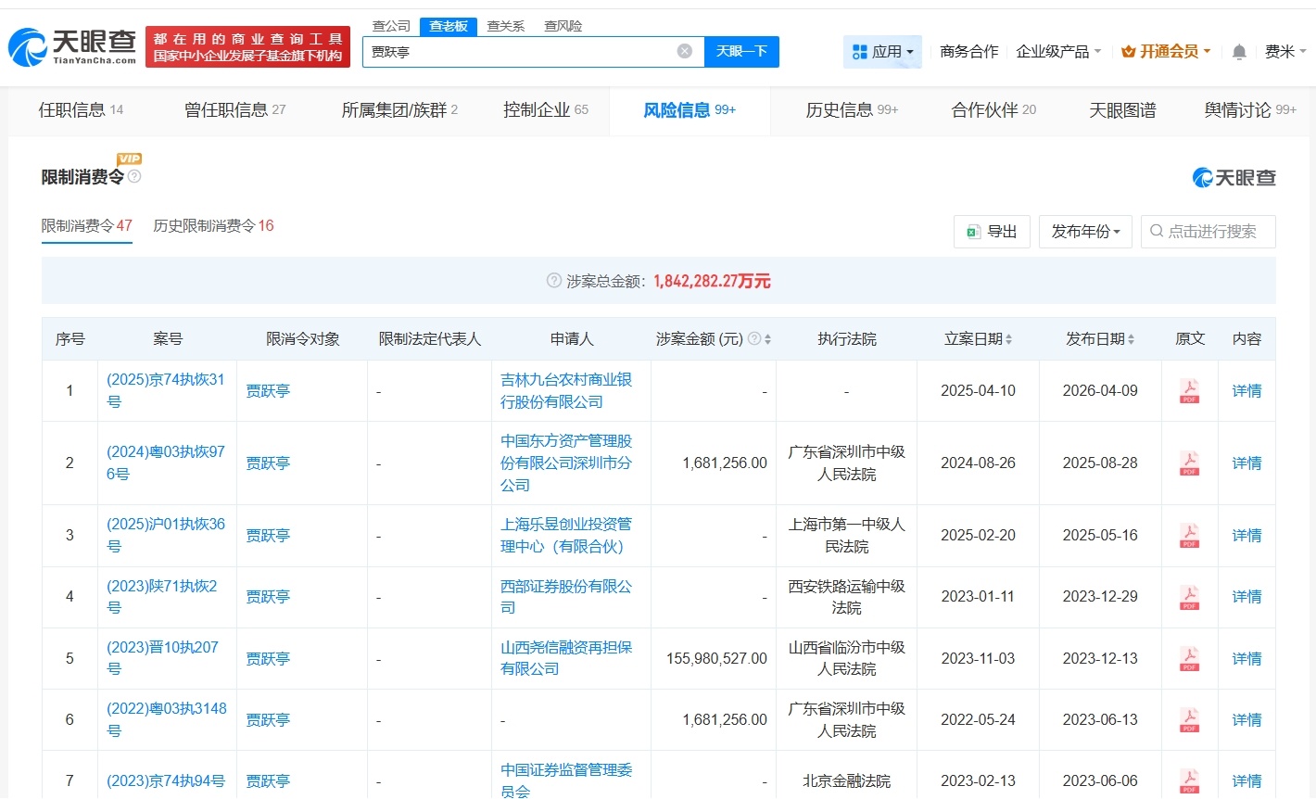Click the 导出 export button
This screenshot has height=799, width=1316.
tap(992, 232)
